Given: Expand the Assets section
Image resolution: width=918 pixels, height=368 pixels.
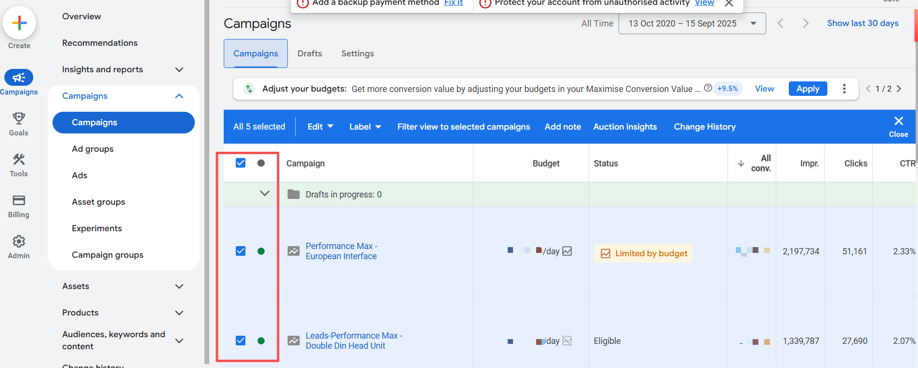Looking at the screenshot, I should pyautogui.click(x=179, y=286).
